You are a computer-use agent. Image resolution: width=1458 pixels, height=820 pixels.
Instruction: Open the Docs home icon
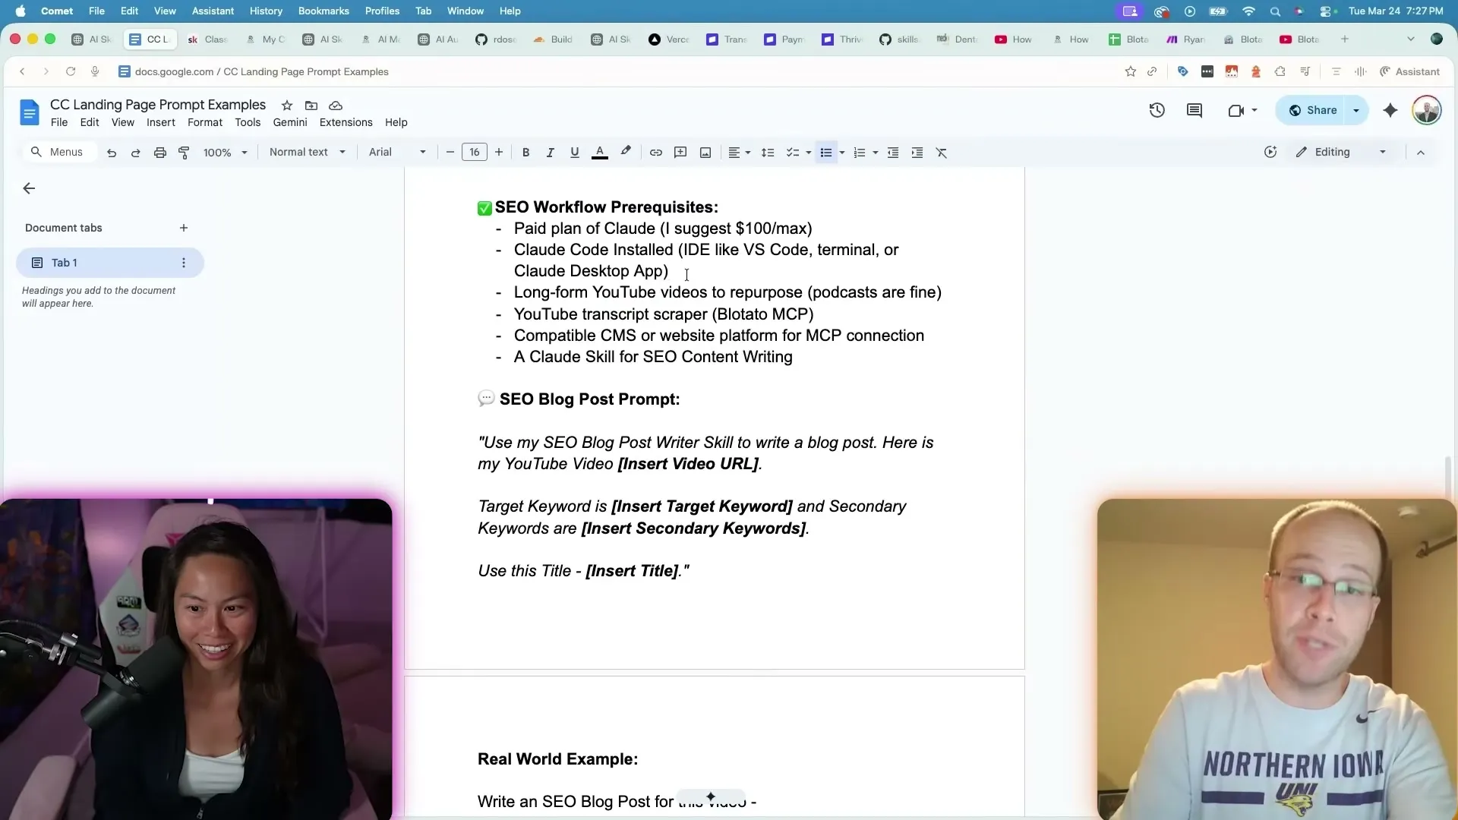[x=29, y=113]
